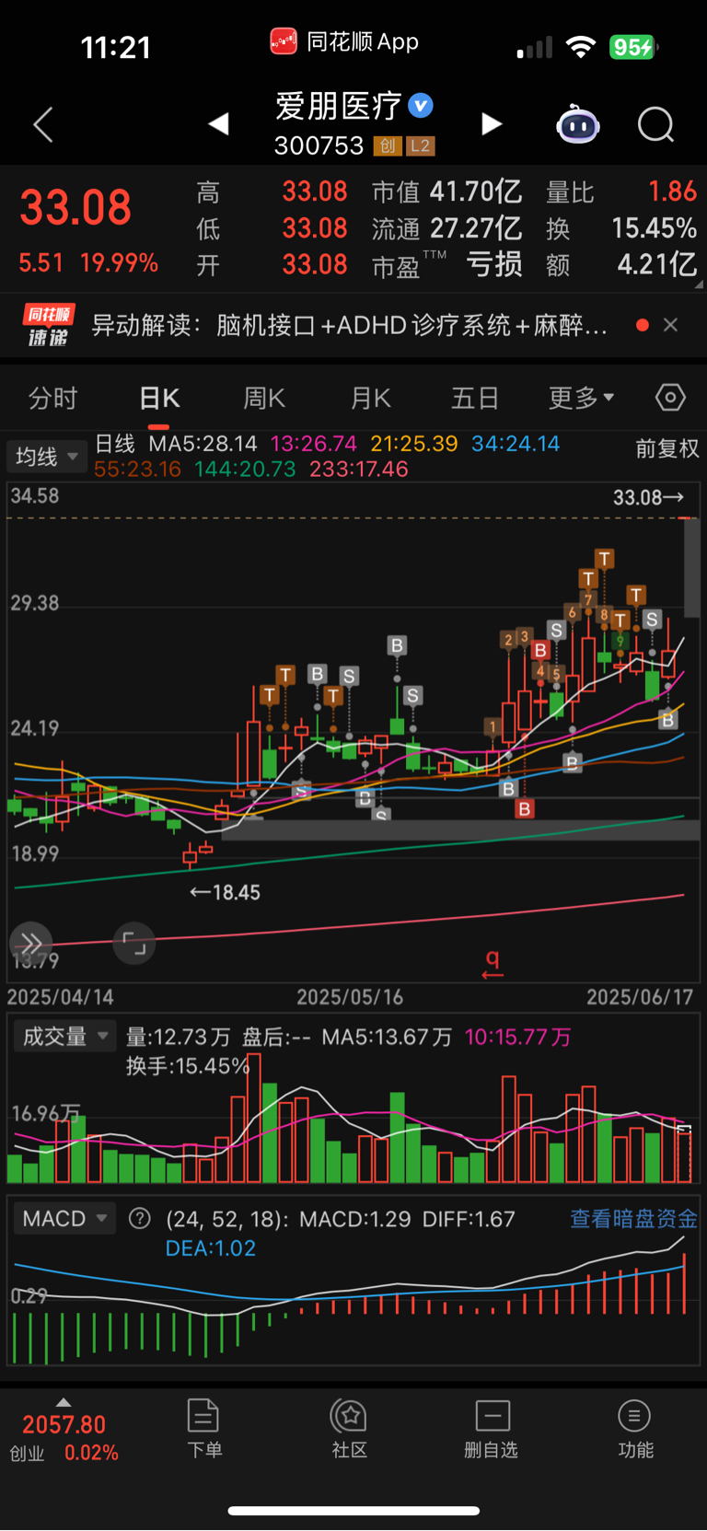Switch to 分时 chart tab
This screenshot has height=1531, width=707.
coord(52,399)
